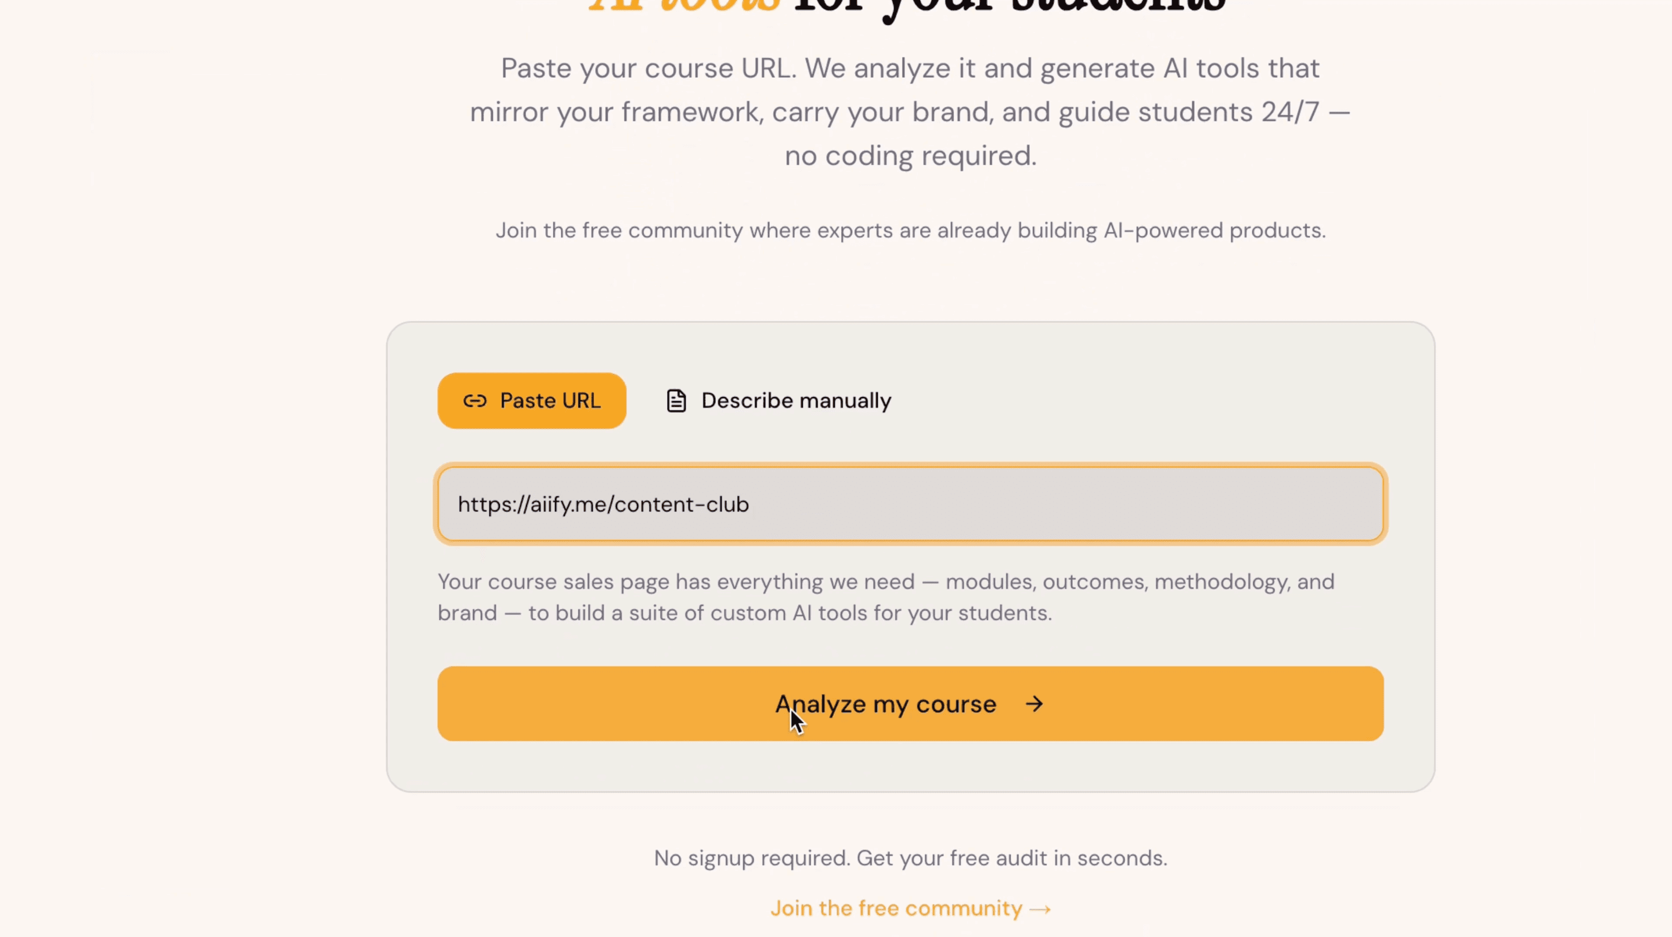Toggle back to Paste URL mode
The image size is (1672, 937).
coord(532,401)
